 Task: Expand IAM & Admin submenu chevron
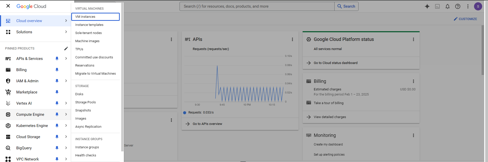pos(66,81)
